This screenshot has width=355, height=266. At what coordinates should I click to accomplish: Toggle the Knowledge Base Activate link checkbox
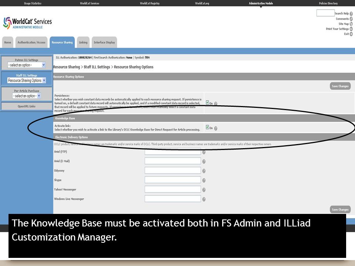(207, 127)
